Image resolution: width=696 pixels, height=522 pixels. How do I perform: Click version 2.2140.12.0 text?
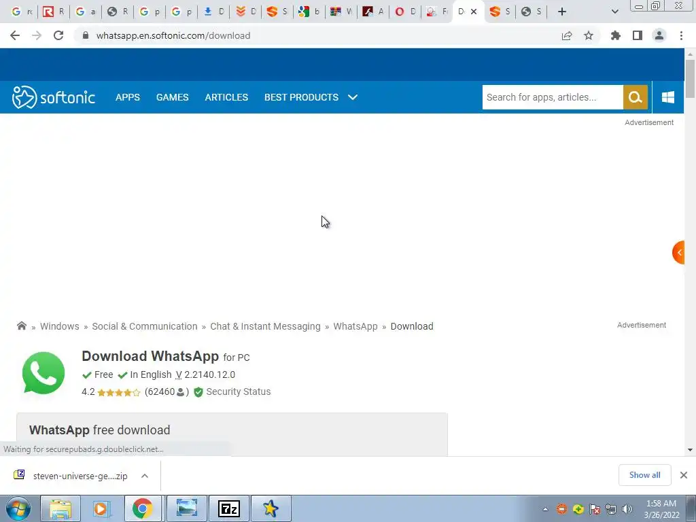[x=209, y=375]
